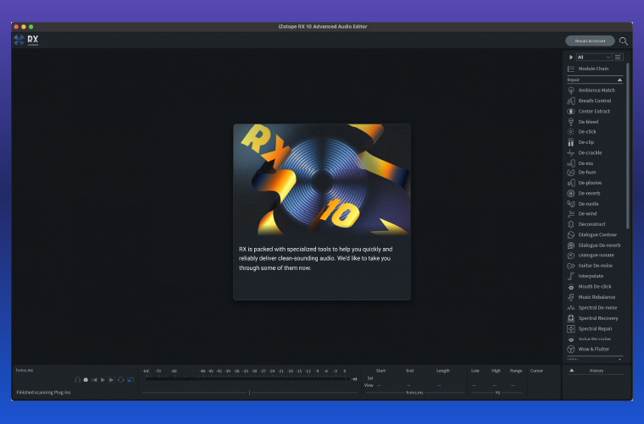This screenshot has height=424, width=644.
Task: Open the Spectral Recovery module
Action: tap(592, 318)
